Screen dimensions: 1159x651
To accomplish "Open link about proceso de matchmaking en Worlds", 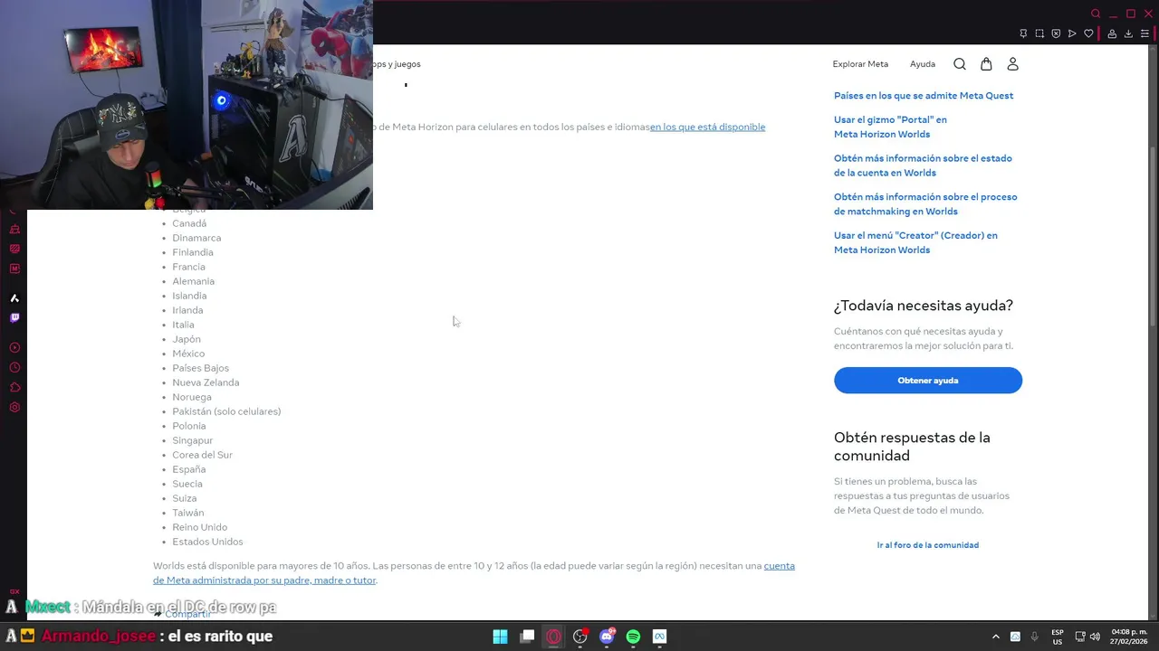I will [x=925, y=204].
